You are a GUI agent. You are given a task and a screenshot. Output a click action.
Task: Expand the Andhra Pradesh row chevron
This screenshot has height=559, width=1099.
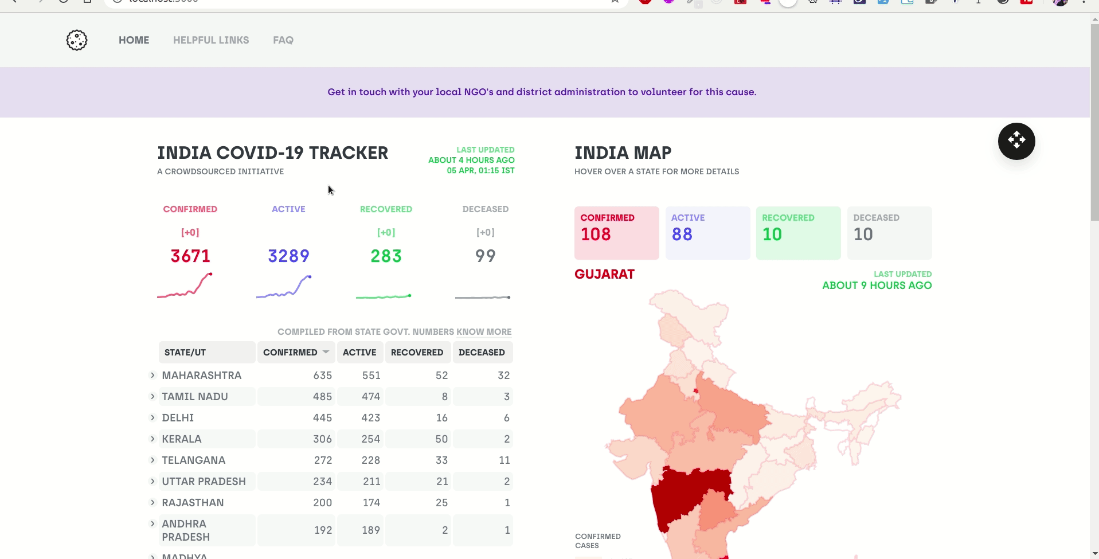[x=152, y=523]
